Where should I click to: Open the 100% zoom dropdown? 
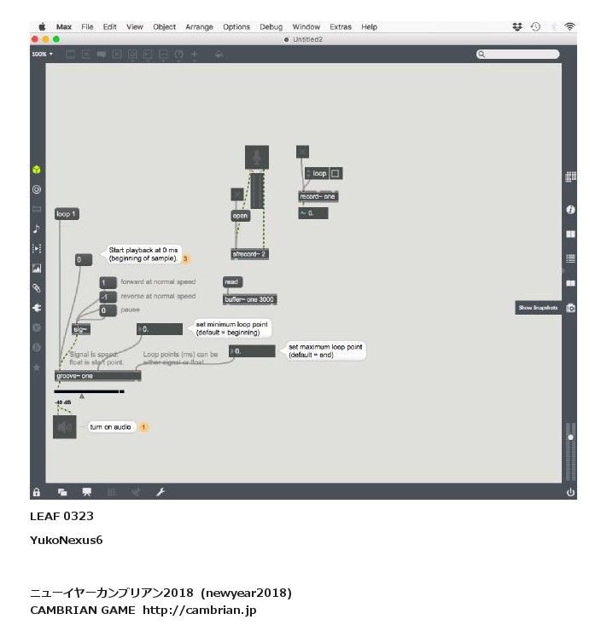click(x=42, y=54)
